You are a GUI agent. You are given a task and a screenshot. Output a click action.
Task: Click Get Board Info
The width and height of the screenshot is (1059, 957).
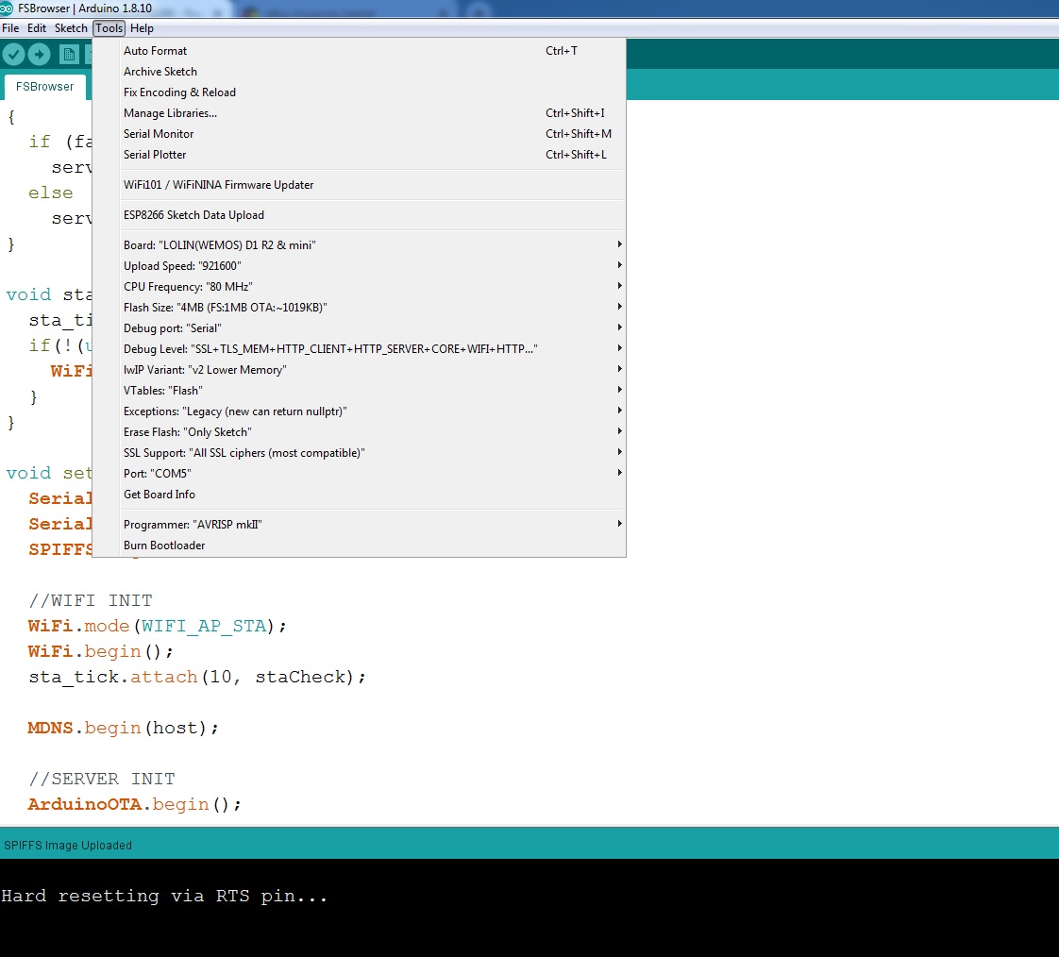click(160, 495)
